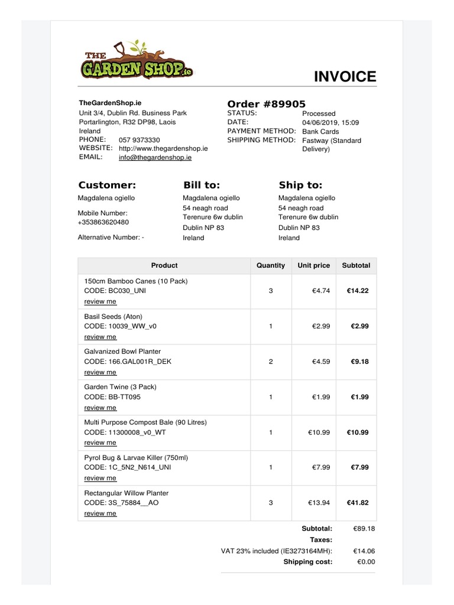Click review me under Garden Twine
This screenshot has width=454, height=605.
[x=100, y=408]
